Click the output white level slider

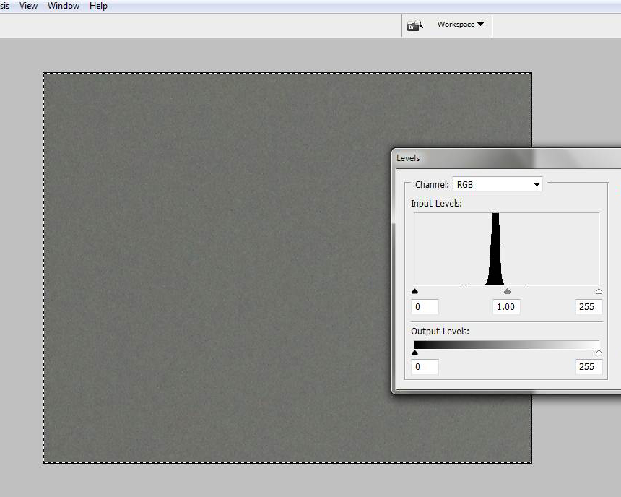[x=599, y=353]
